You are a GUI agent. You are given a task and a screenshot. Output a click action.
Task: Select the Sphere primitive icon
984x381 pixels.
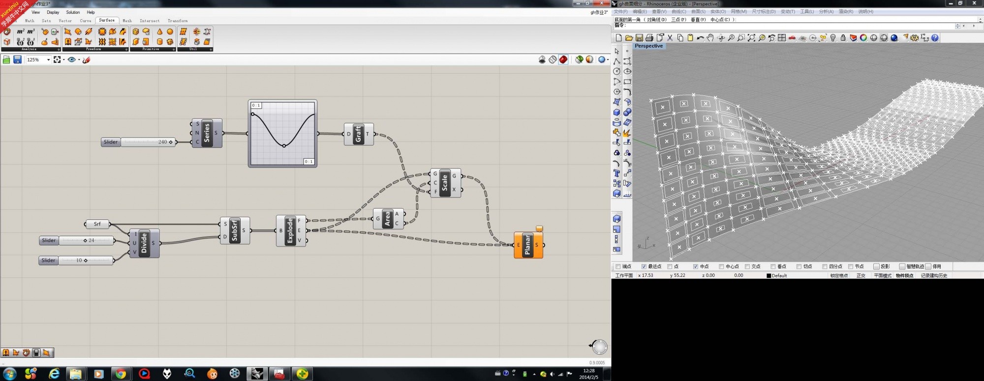pos(170,31)
